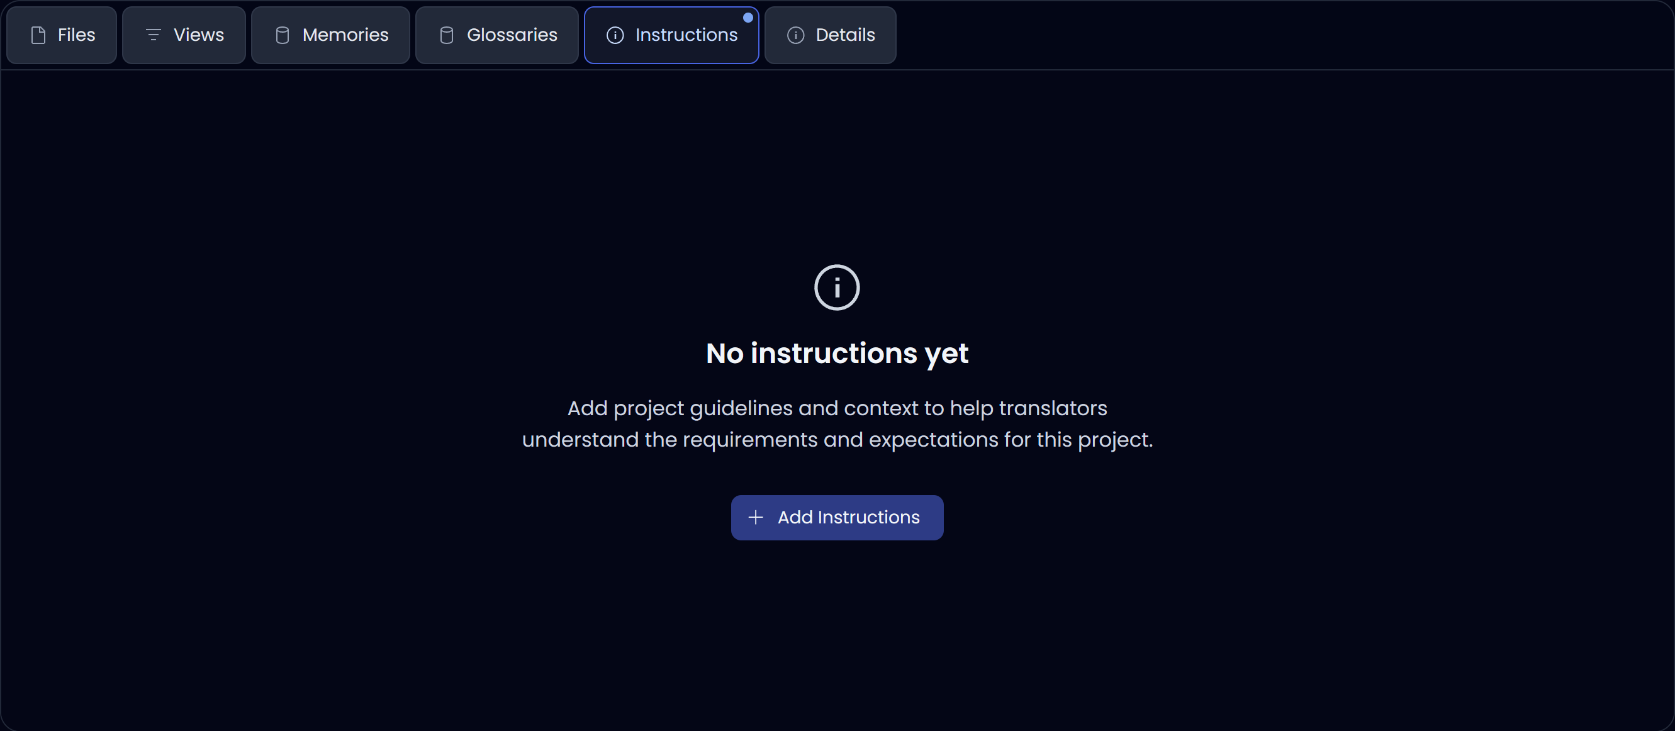
Task: Click the info icon on Instructions tab
Action: point(615,35)
